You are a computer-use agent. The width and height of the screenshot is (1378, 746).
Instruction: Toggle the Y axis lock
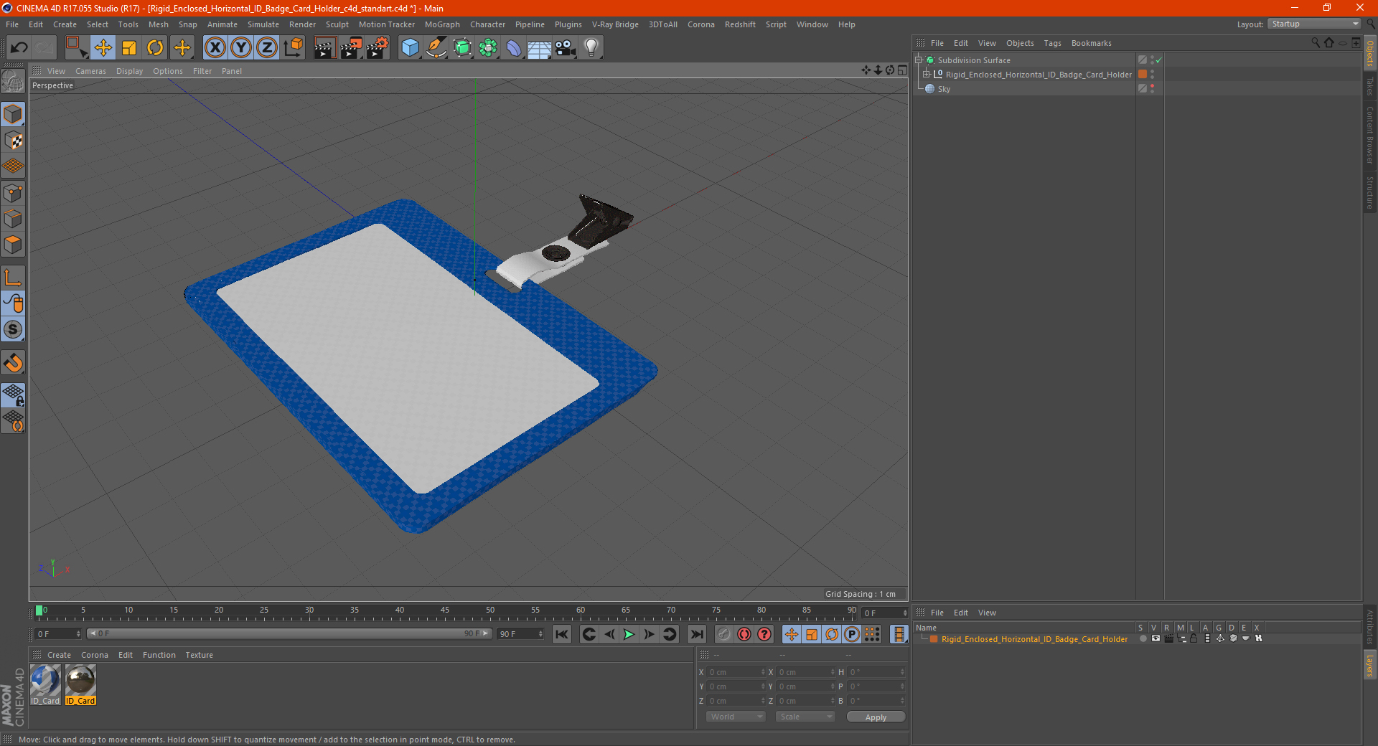[x=241, y=48]
